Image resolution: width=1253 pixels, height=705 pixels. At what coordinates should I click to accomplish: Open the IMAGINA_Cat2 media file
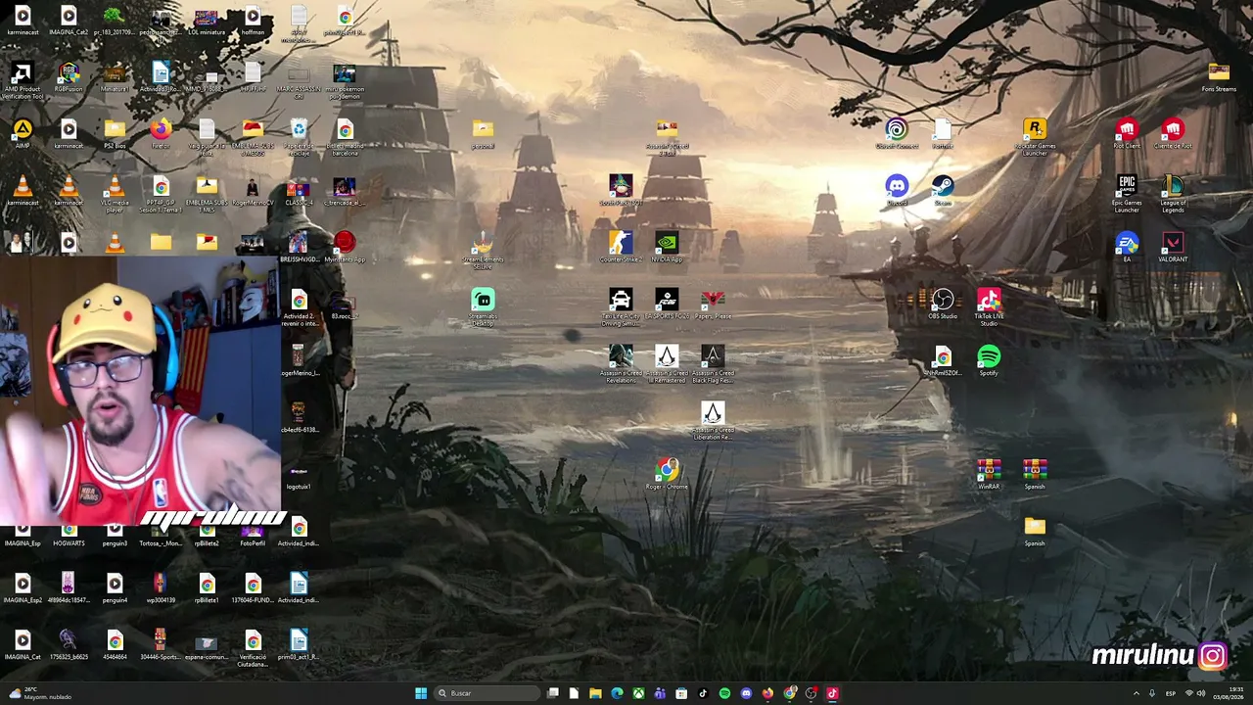[69, 21]
